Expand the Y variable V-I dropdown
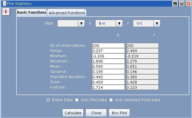 157,23
